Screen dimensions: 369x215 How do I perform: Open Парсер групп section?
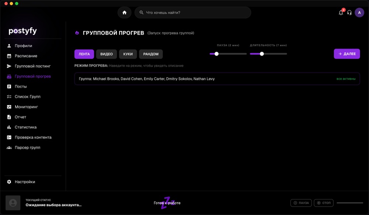(x=28, y=148)
